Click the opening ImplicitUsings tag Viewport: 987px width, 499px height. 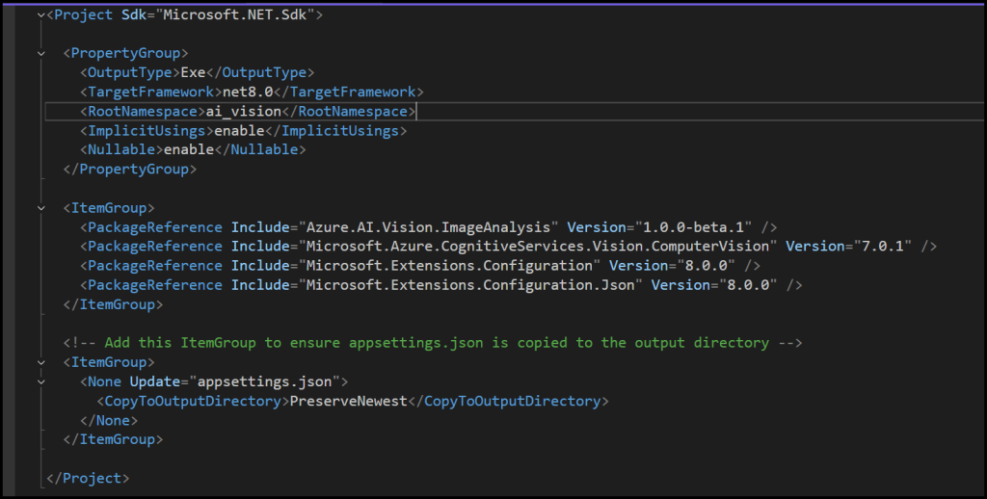click(x=147, y=131)
